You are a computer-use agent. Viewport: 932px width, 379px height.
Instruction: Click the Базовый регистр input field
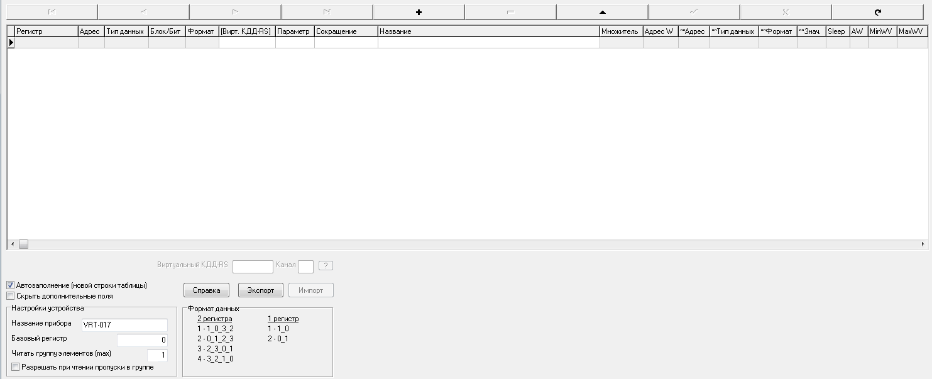(142, 340)
